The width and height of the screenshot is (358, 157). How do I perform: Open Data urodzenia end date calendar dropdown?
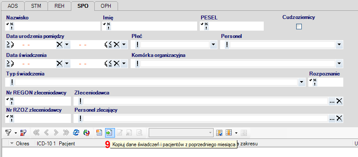(x=124, y=45)
